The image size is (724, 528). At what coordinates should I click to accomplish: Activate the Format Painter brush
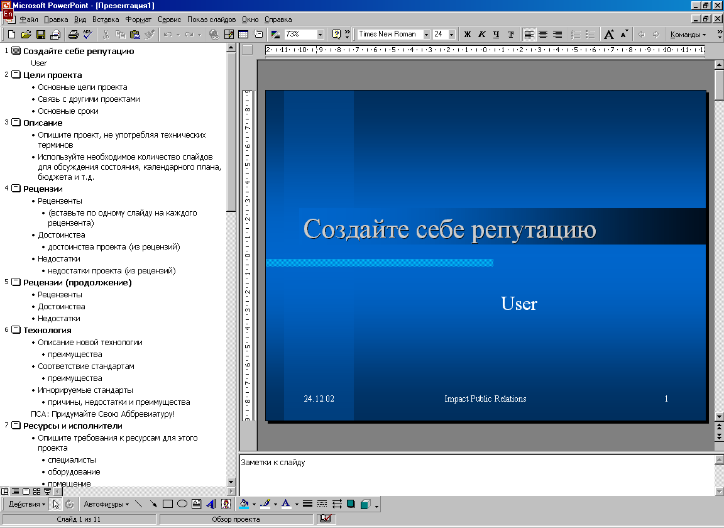click(150, 34)
